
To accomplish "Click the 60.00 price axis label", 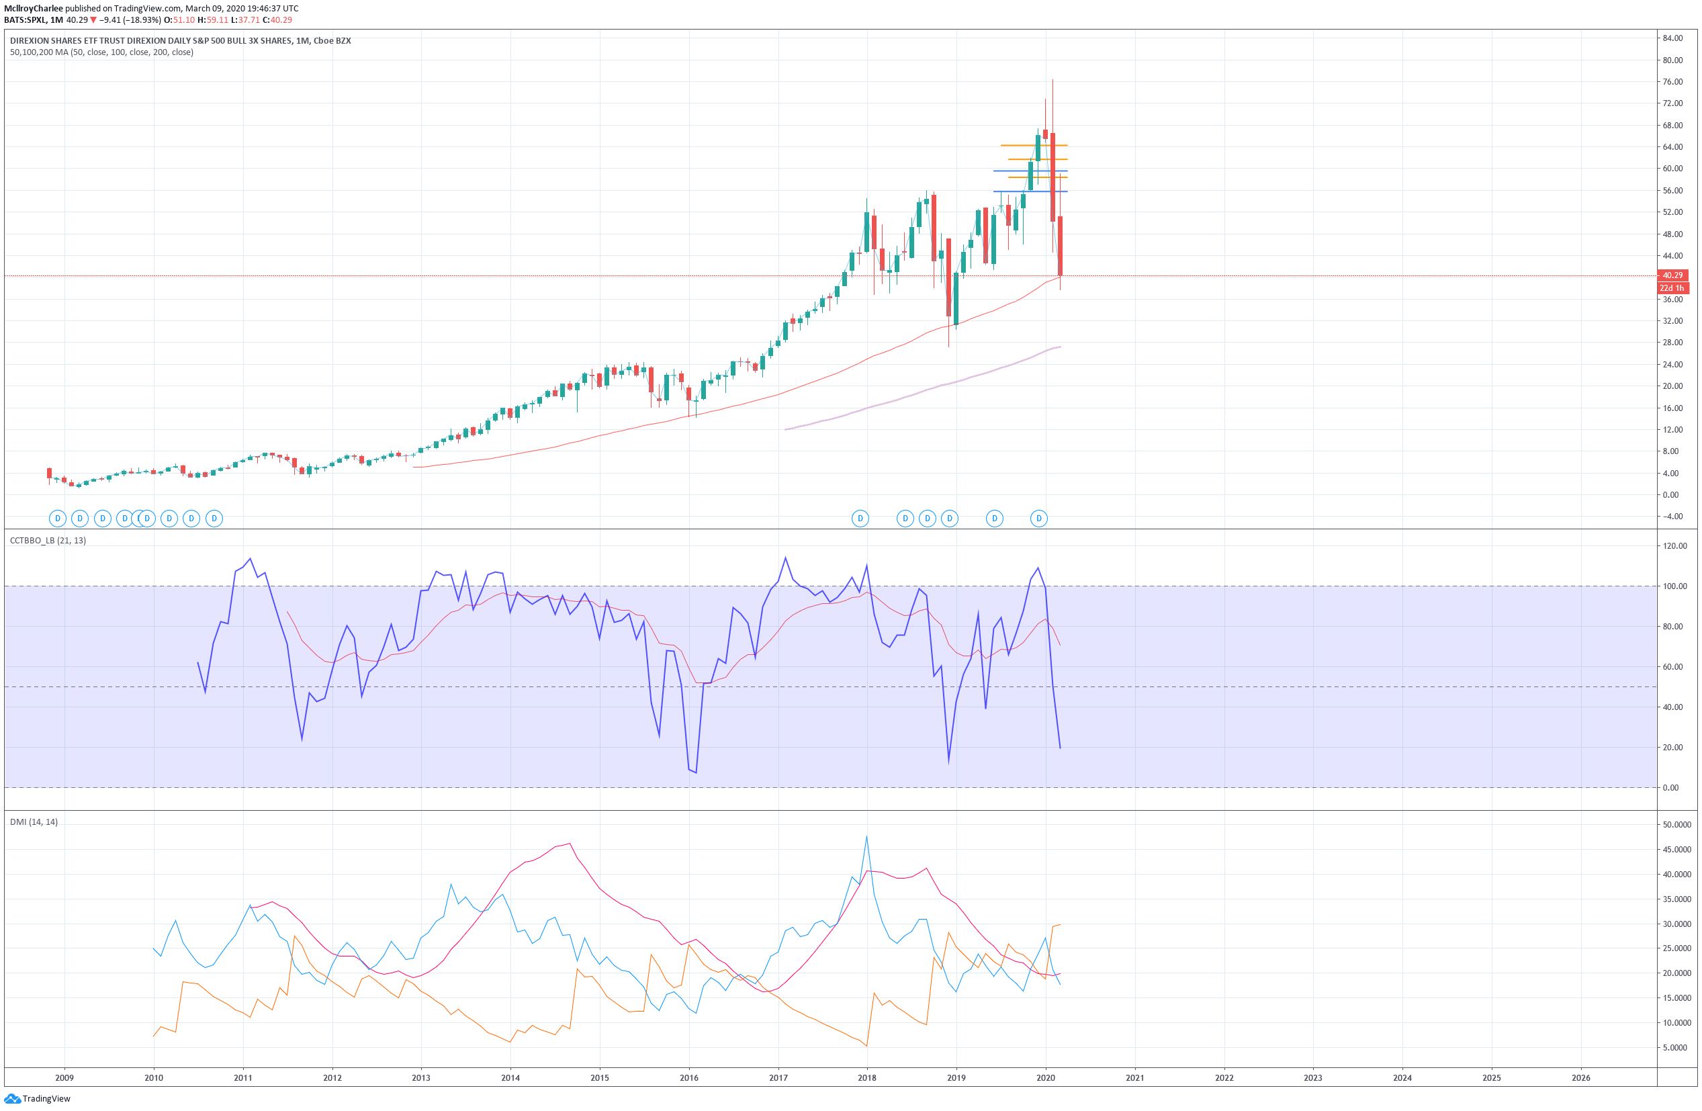I will (x=1672, y=169).
